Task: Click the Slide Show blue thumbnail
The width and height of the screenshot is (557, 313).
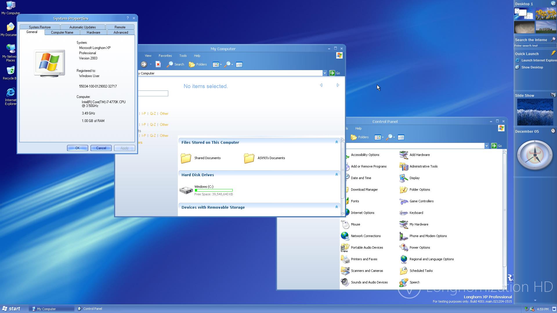Action: [535, 112]
